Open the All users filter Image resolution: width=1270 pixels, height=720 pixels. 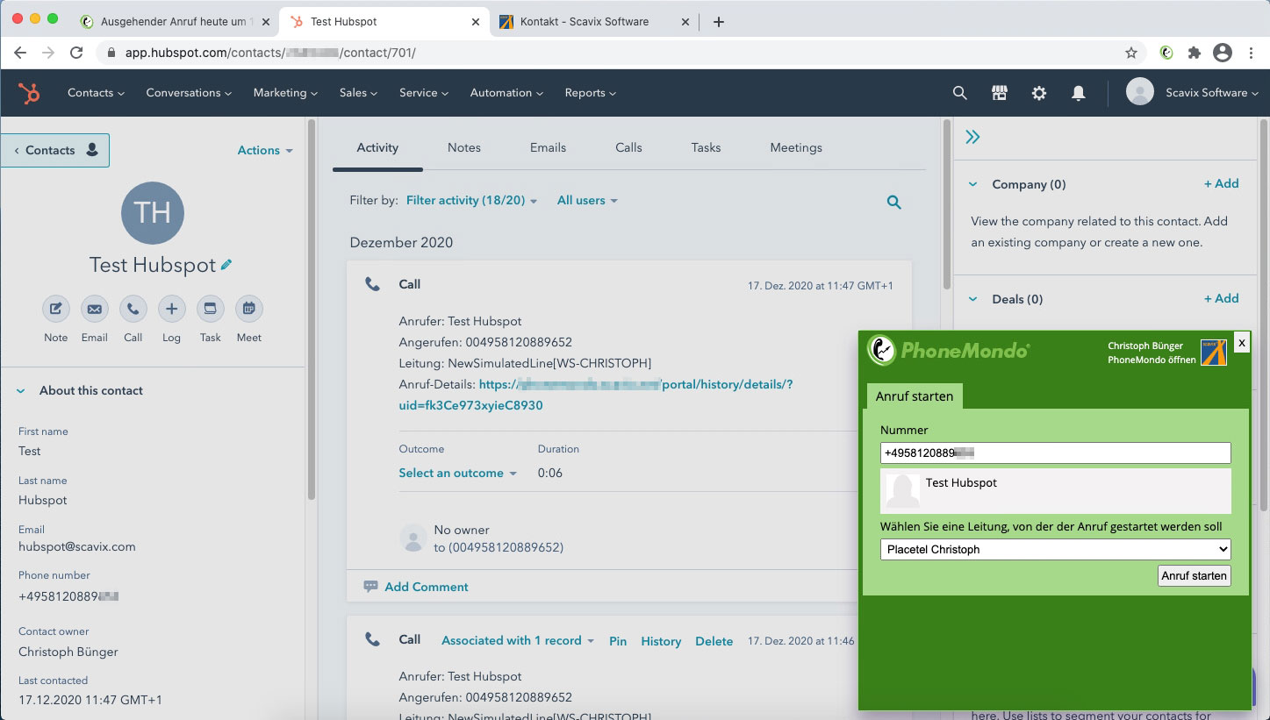click(x=587, y=201)
